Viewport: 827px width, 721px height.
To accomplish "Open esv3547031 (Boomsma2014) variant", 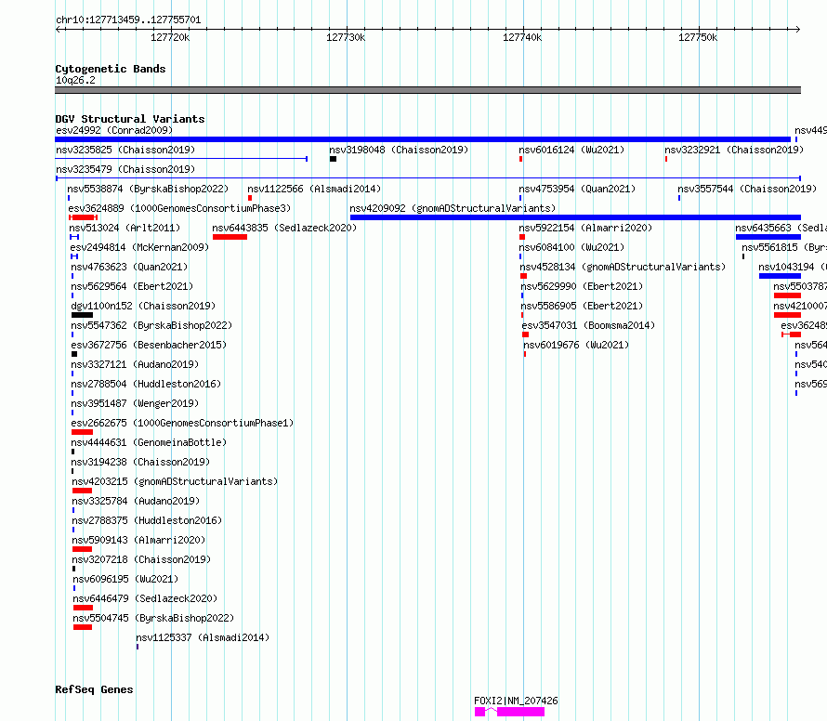I will (588, 325).
